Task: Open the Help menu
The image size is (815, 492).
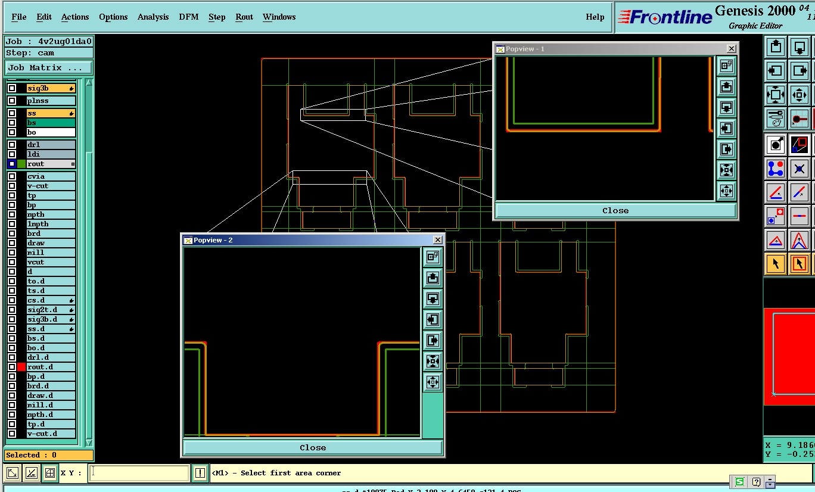Action: point(595,17)
